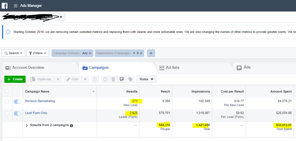The width and height of the screenshot is (296, 141).
Task: Toggle off Reviews Remarketing campaign
Action: pyautogui.click(x=18, y=101)
